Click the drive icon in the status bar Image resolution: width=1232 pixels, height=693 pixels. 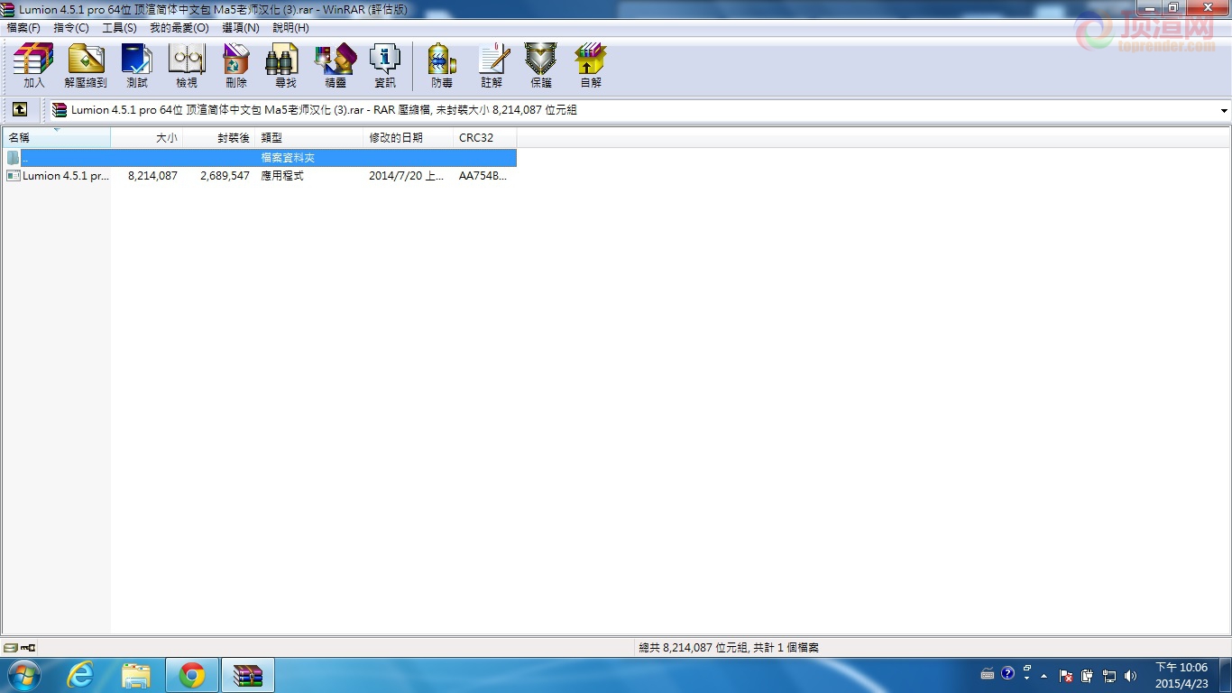10,648
